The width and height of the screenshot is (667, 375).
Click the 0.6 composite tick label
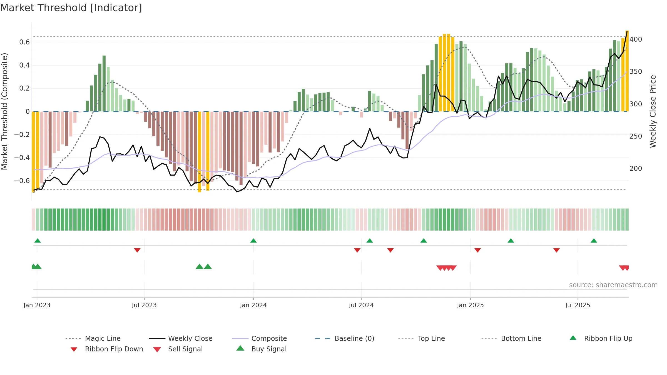[x=24, y=42]
